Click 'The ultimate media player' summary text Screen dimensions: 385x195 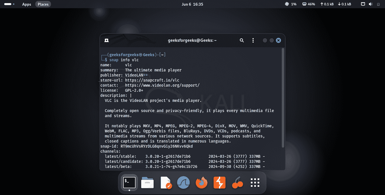coord(153,70)
